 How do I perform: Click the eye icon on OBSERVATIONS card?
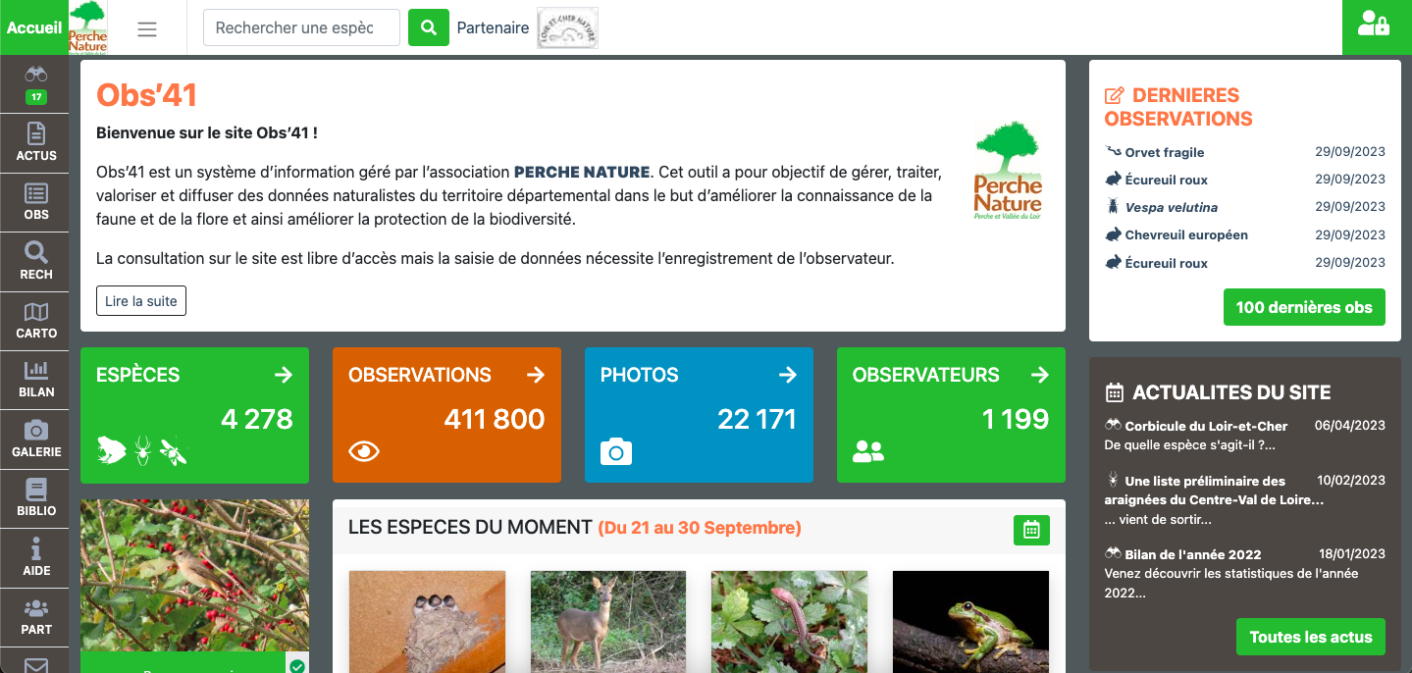click(364, 451)
